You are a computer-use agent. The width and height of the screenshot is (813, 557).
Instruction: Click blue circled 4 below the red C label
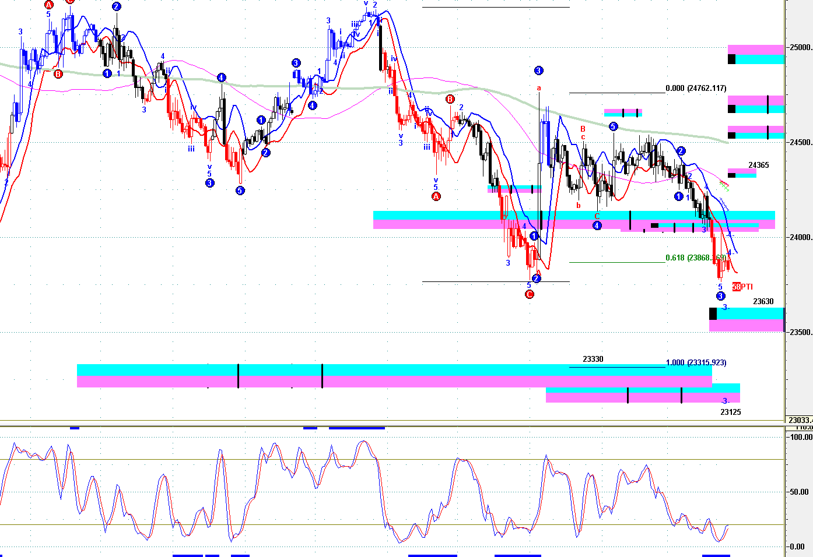tap(597, 225)
